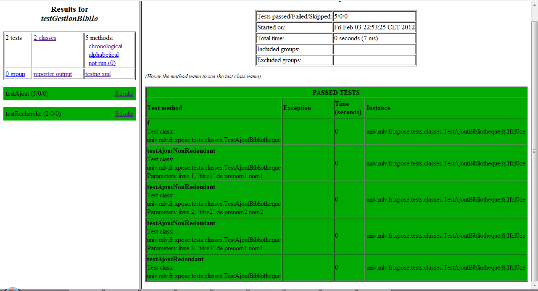
Task: View methods in chronological order
Action: [105, 46]
